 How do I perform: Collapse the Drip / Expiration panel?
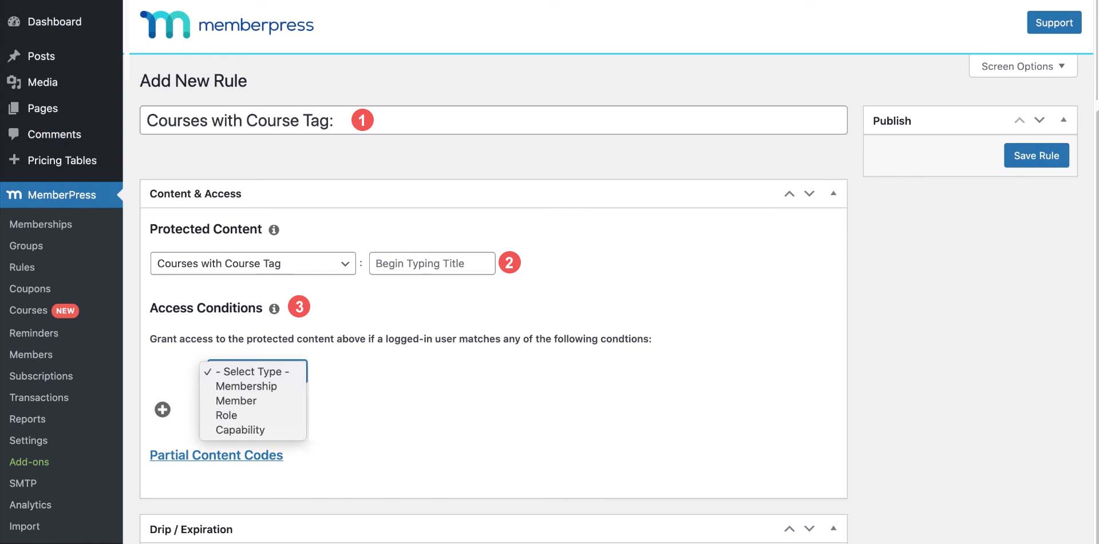pos(833,529)
